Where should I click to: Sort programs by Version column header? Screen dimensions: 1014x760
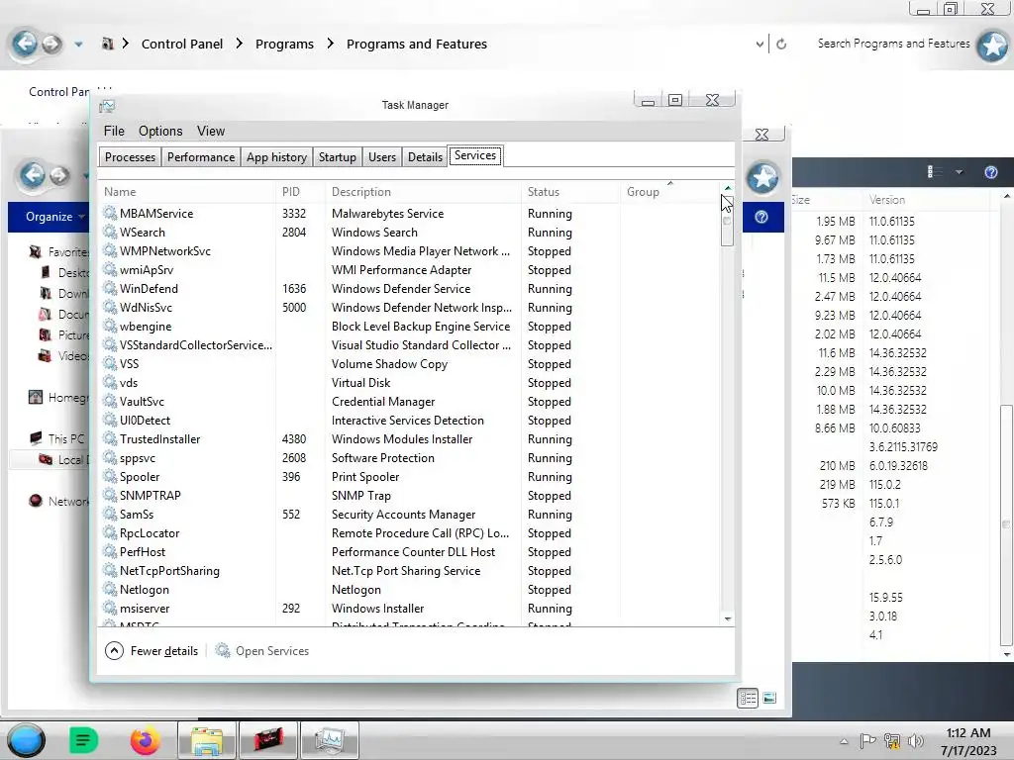pos(886,200)
